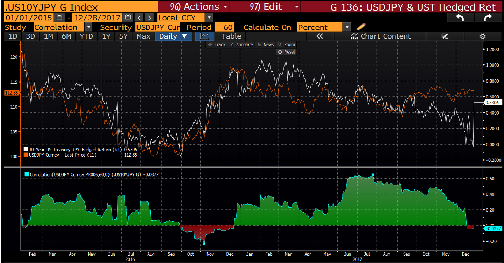Click the pencil icon next to Percent
Viewport: 504px width, 263px height.
click(x=361, y=27)
